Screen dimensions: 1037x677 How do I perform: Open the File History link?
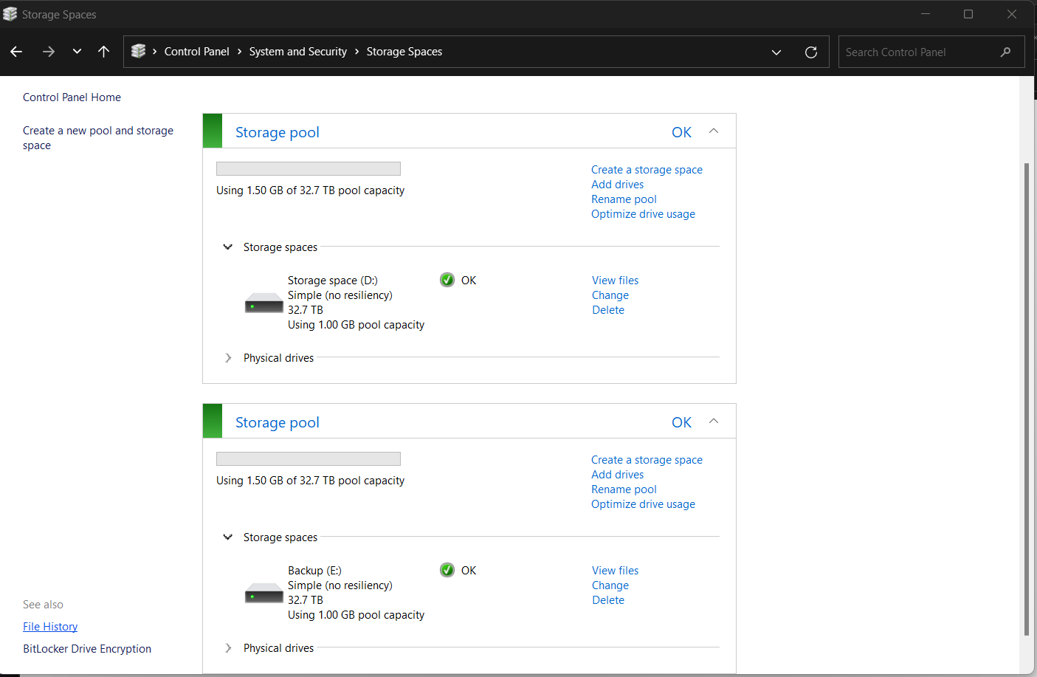[50, 627]
